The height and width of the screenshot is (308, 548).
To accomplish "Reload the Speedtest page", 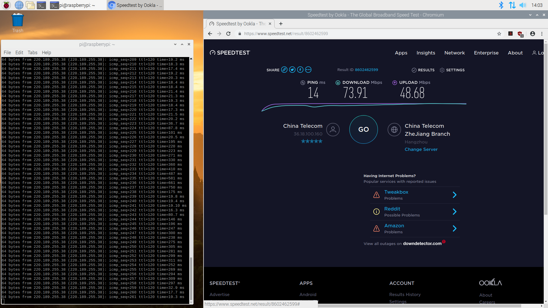I will click(228, 34).
